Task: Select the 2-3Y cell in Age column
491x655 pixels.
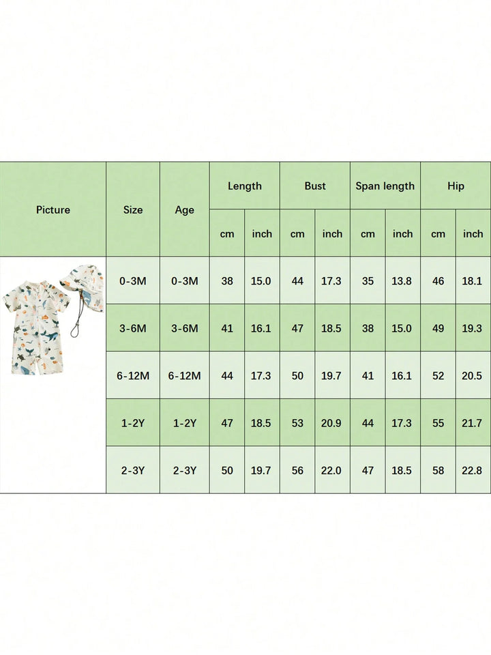Action: click(x=185, y=470)
